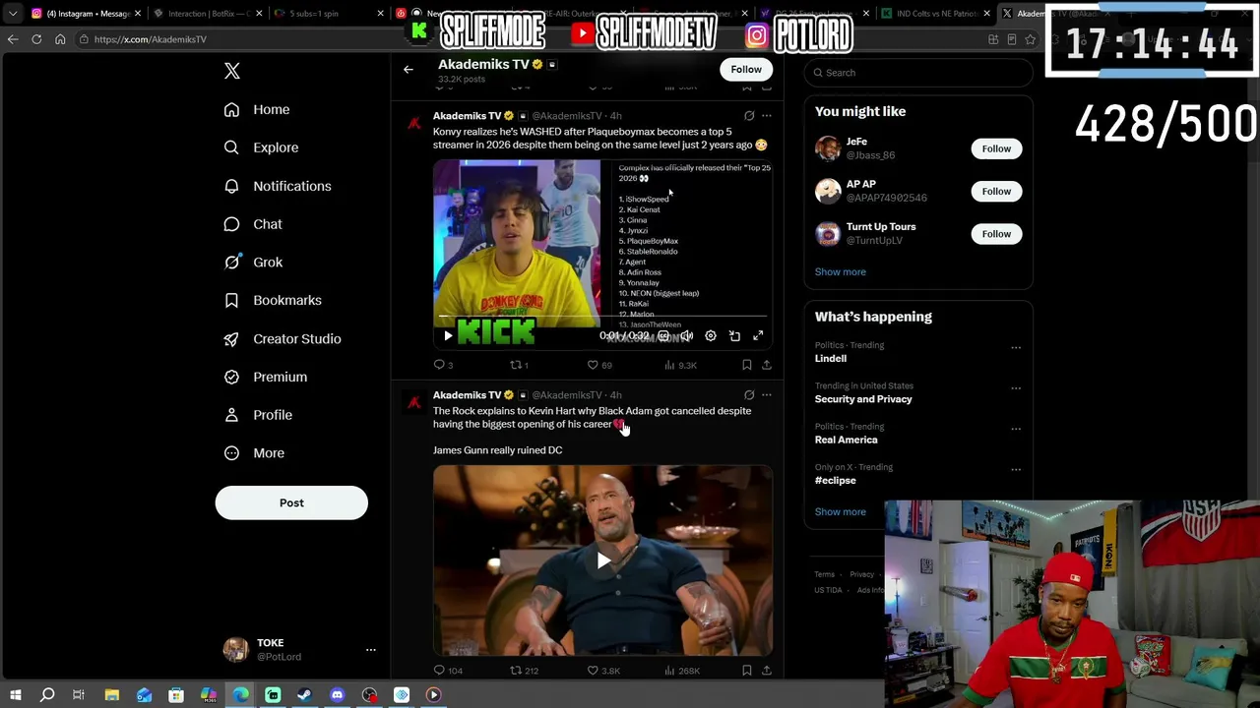Image resolution: width=1260 pixels, height=708 pixels.
Task: Open Premium in the sidebar
Action: (x=265, y=377)
